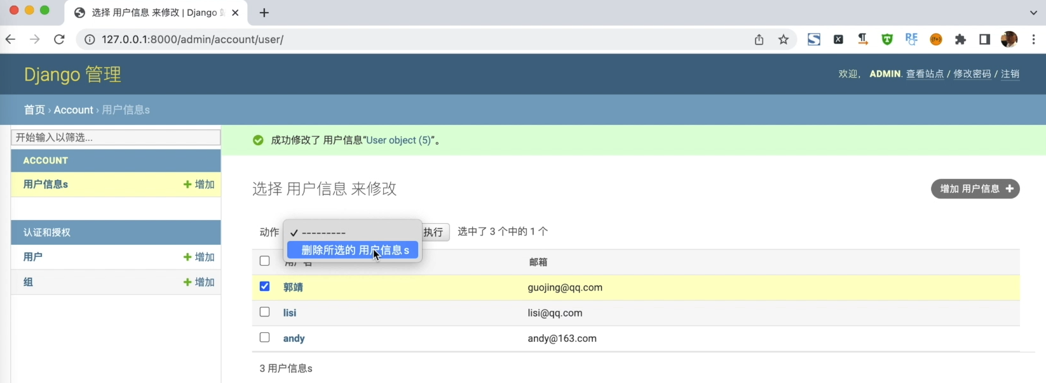Sort by the 邮箱 column header
The image size is (1046, 383).
(x=538, y=262)
